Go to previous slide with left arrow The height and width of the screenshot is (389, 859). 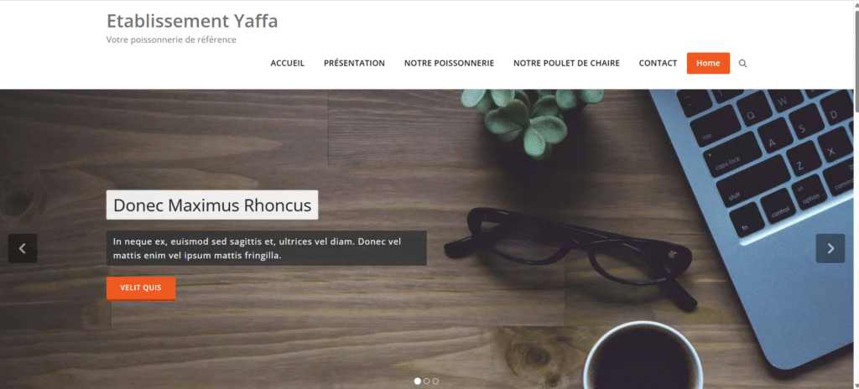(x=23, y=248)
